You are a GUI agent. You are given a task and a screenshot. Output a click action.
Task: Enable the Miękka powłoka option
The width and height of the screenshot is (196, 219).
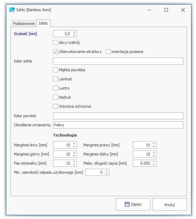[x=55, y=70]
